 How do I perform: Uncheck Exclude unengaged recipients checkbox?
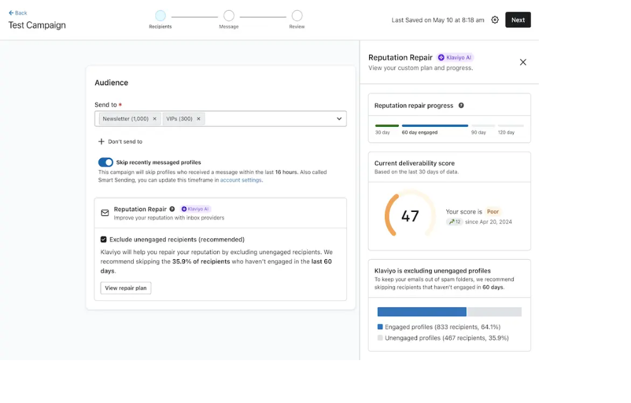click(103, 240)
